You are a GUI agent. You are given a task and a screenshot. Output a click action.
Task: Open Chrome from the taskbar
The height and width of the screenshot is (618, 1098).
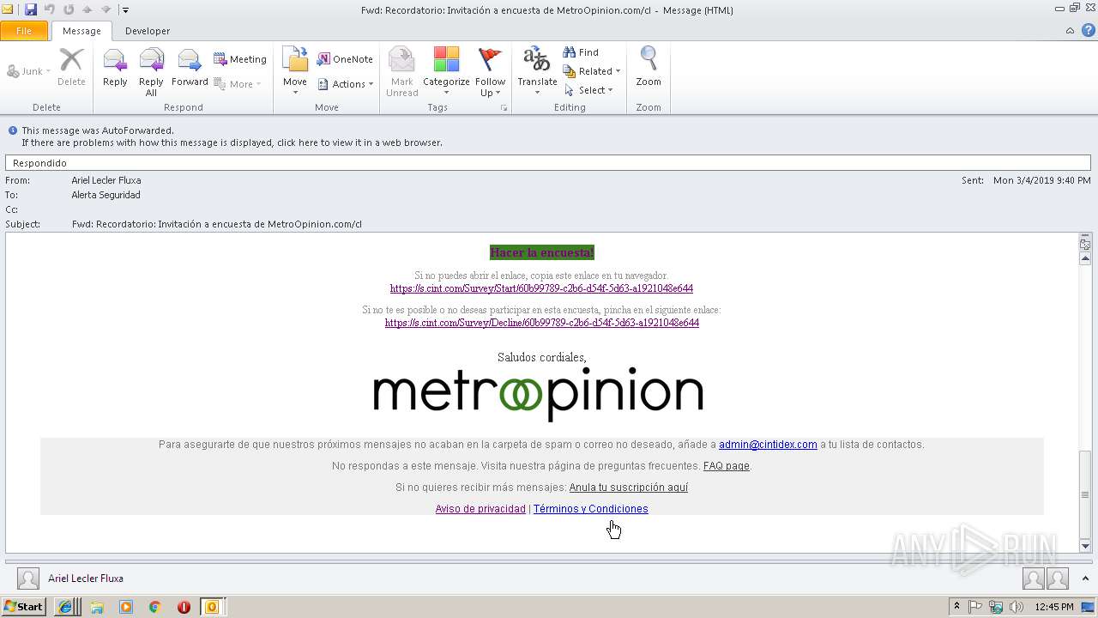pos(155,607)
